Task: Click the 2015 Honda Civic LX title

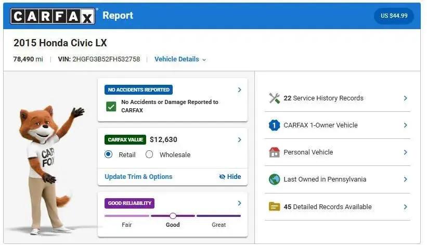Action: click(x=60, y=43)
